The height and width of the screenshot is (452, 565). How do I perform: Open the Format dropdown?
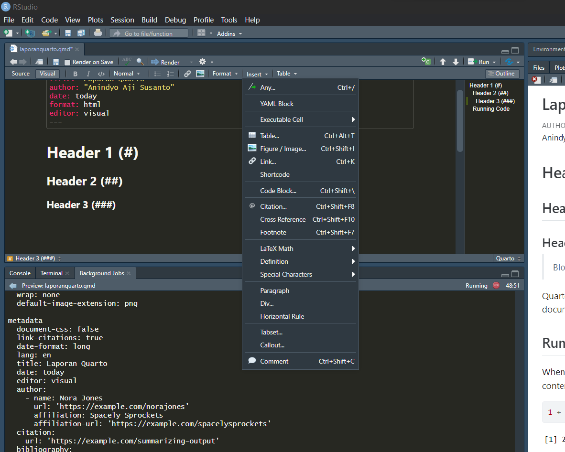click(x=225, y=74)
